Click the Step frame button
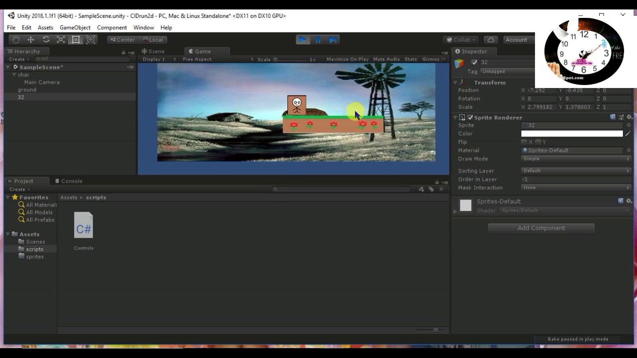The height and width of the screenshot is (358, 637). (x=333, y=40)
